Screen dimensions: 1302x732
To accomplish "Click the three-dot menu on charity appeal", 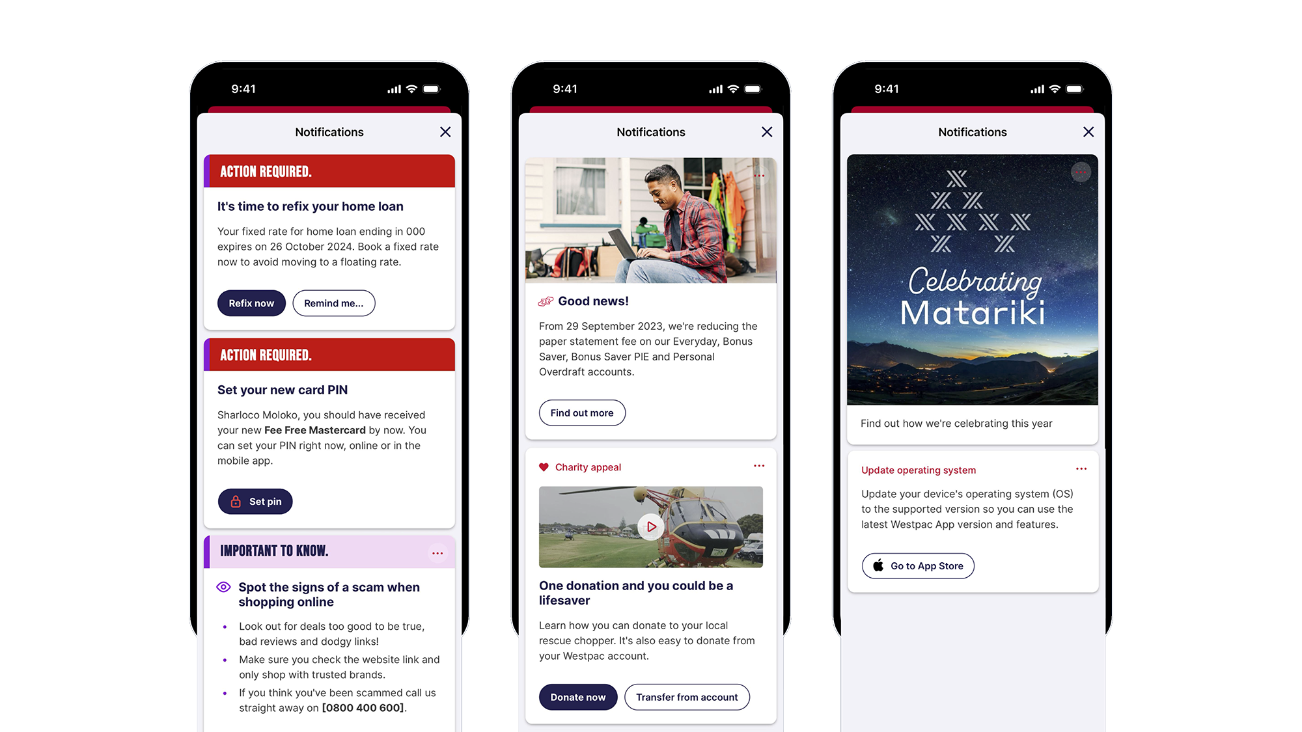I will pyautogui.click(x=759, y=466).
